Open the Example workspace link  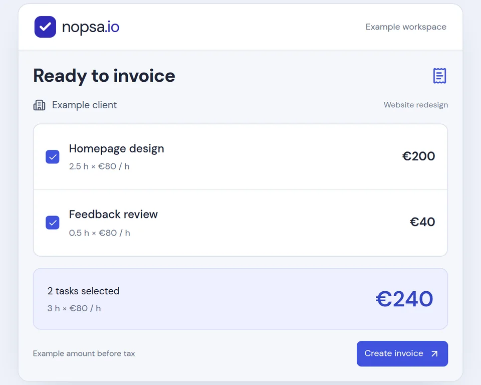(x=406, y=27)
